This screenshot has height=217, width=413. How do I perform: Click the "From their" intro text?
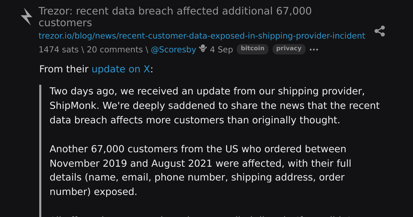click(x=64, y=69)
